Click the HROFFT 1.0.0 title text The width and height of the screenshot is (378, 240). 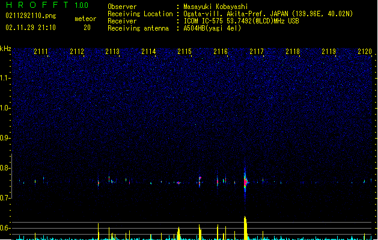47,5
